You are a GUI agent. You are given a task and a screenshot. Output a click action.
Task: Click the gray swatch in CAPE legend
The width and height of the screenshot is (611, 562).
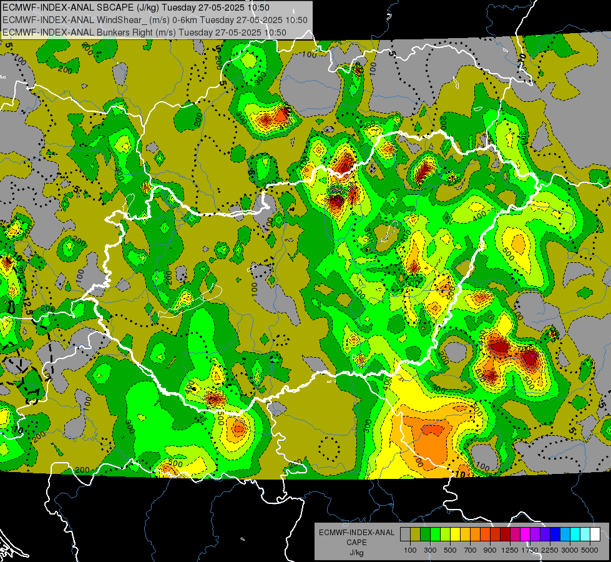tap(405, 534)
